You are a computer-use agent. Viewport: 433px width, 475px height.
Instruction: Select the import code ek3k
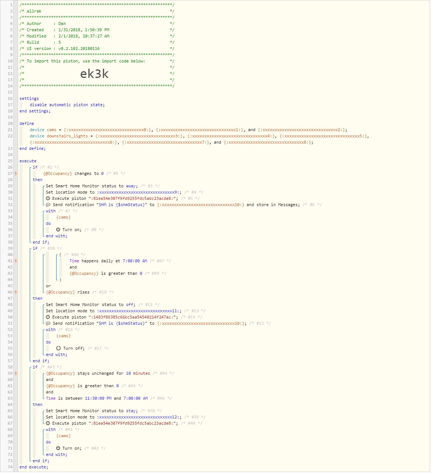pos(94,74)
